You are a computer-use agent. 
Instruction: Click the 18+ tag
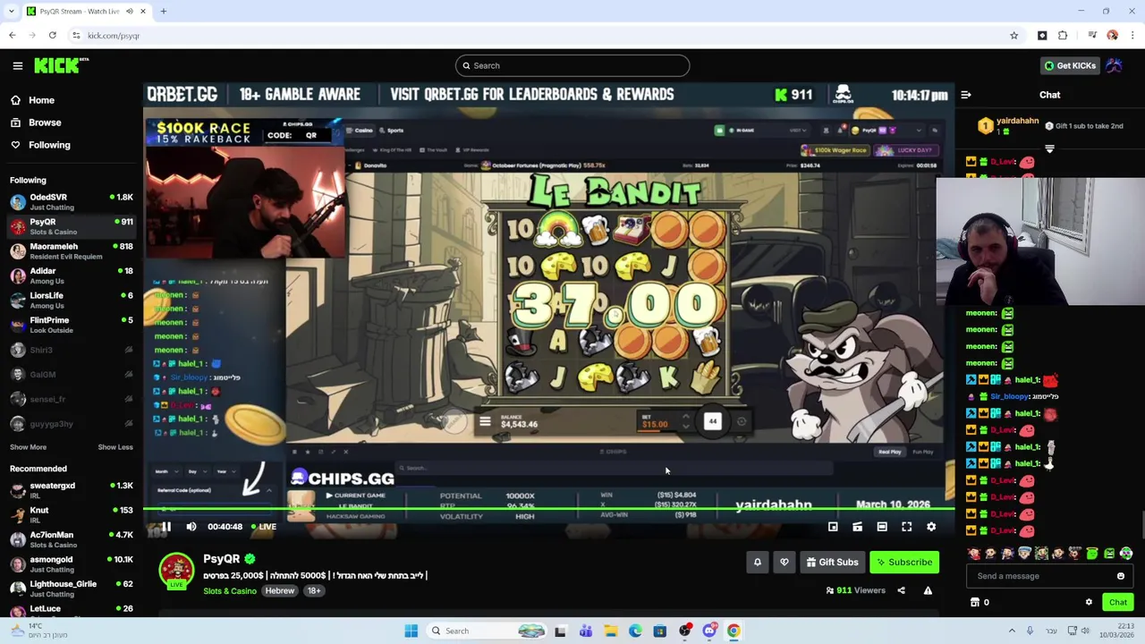click(x=314, y=591)
